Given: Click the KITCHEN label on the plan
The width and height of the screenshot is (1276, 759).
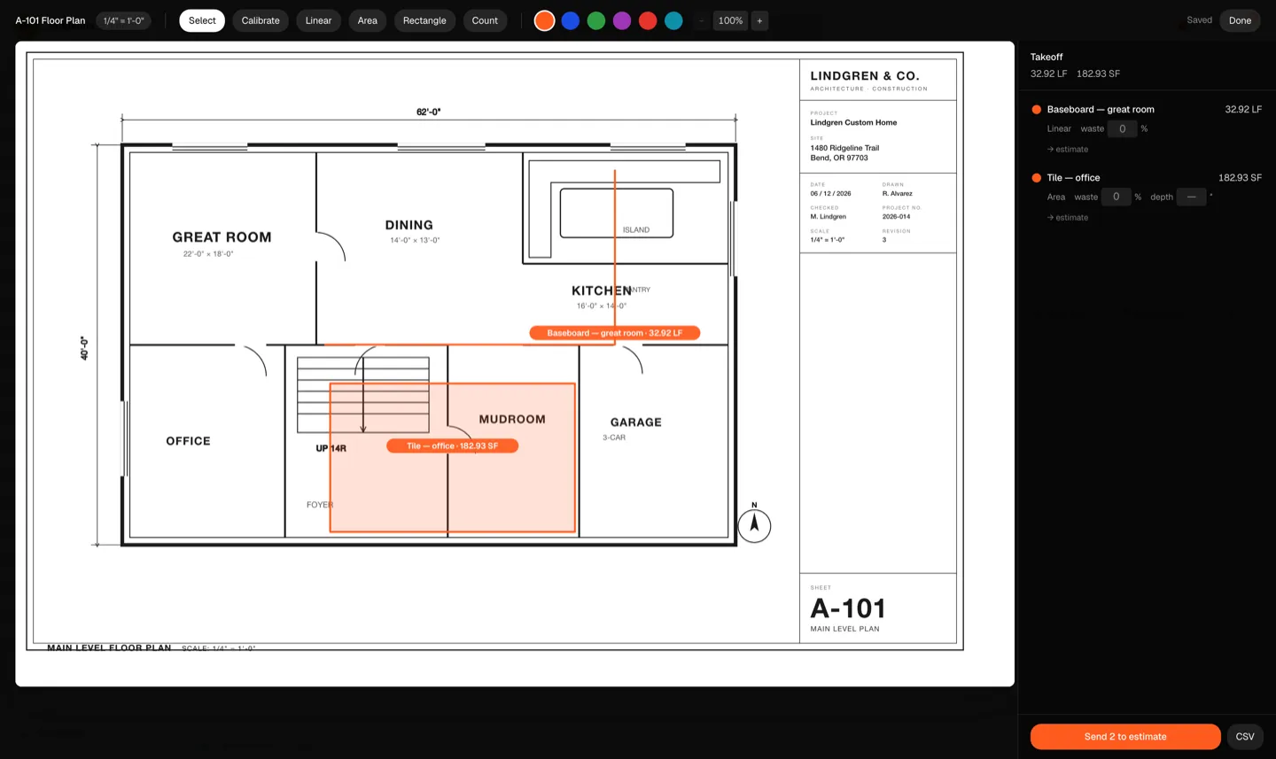Looking at the screenshot, I should [601, 290].
